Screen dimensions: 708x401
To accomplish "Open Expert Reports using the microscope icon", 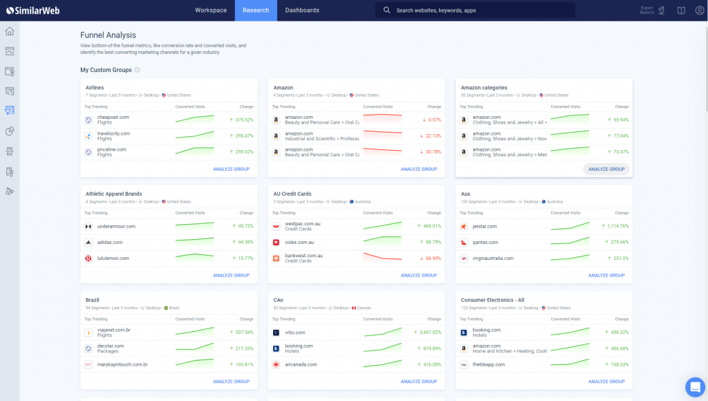I will (x=661, y=10).
